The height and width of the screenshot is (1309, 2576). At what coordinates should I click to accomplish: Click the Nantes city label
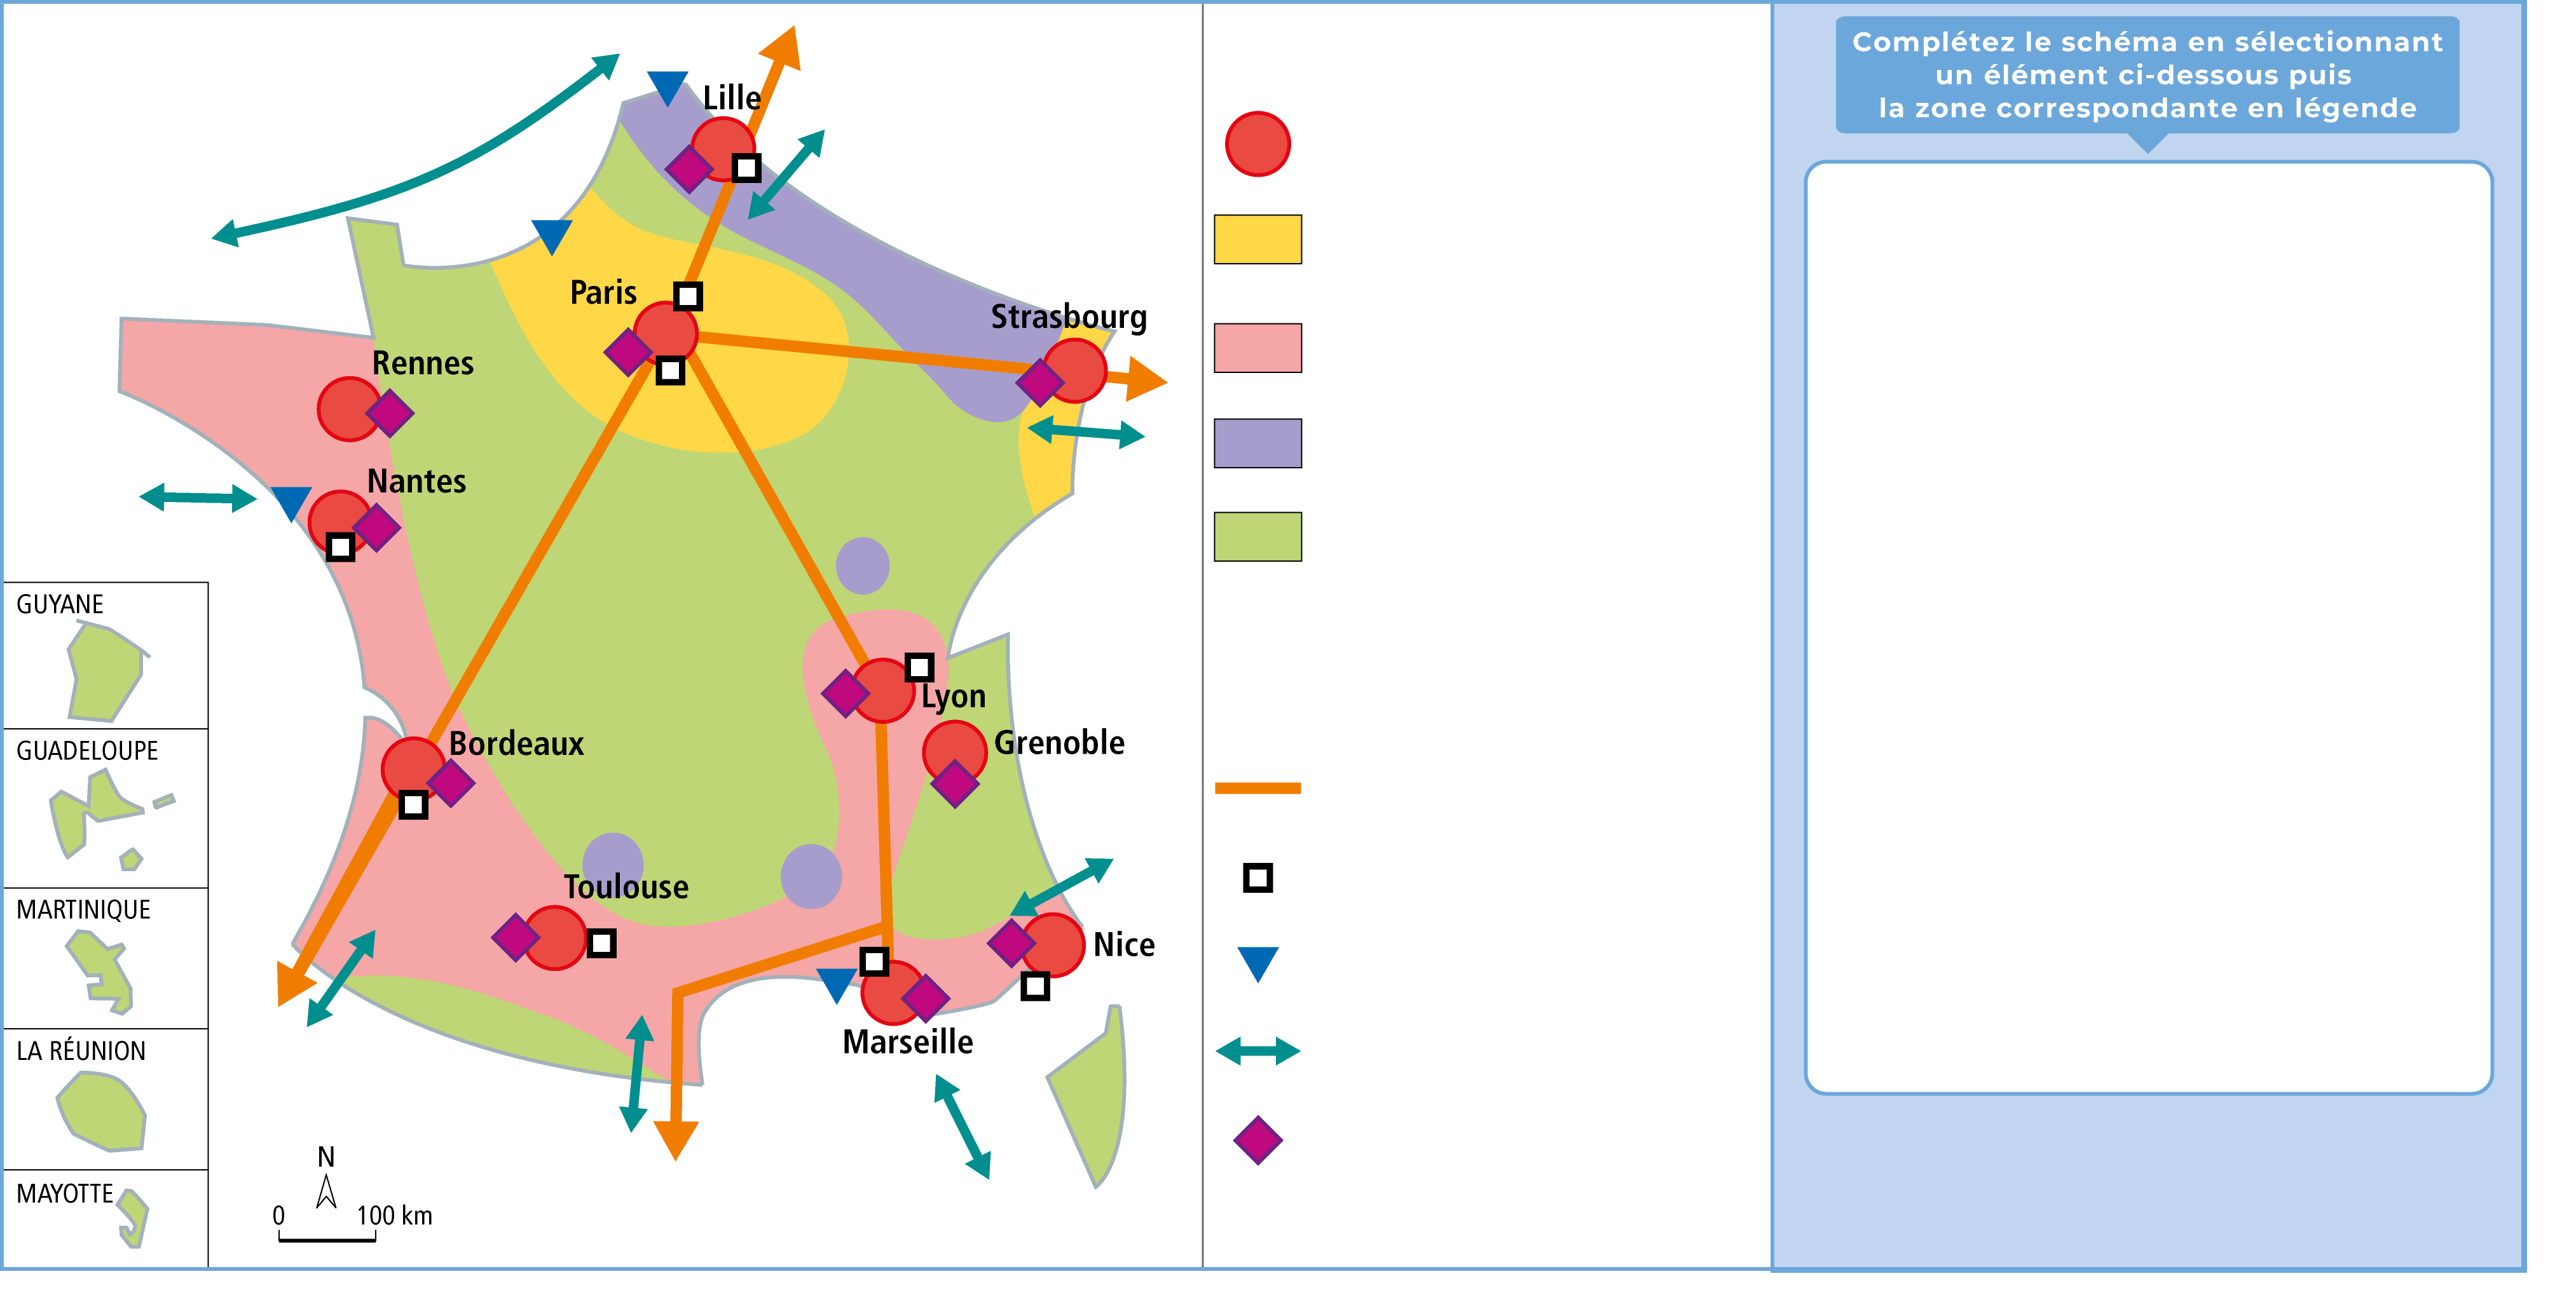click(x=416, y=480)
